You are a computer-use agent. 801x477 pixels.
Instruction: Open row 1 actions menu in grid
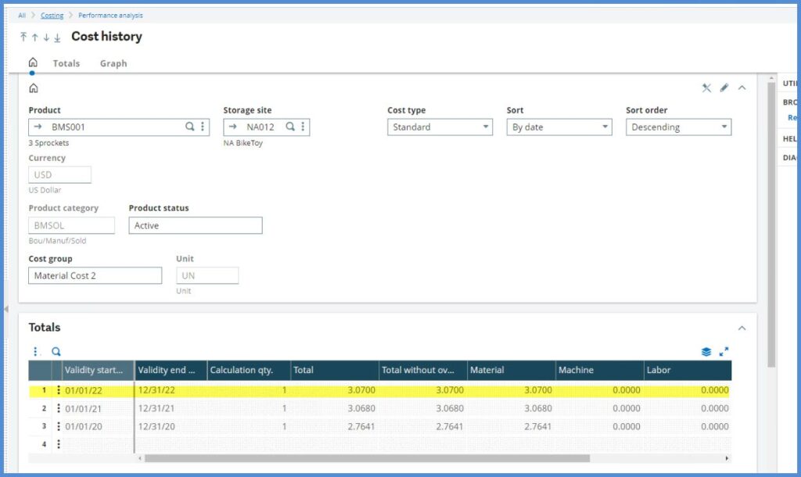[59, 389]
